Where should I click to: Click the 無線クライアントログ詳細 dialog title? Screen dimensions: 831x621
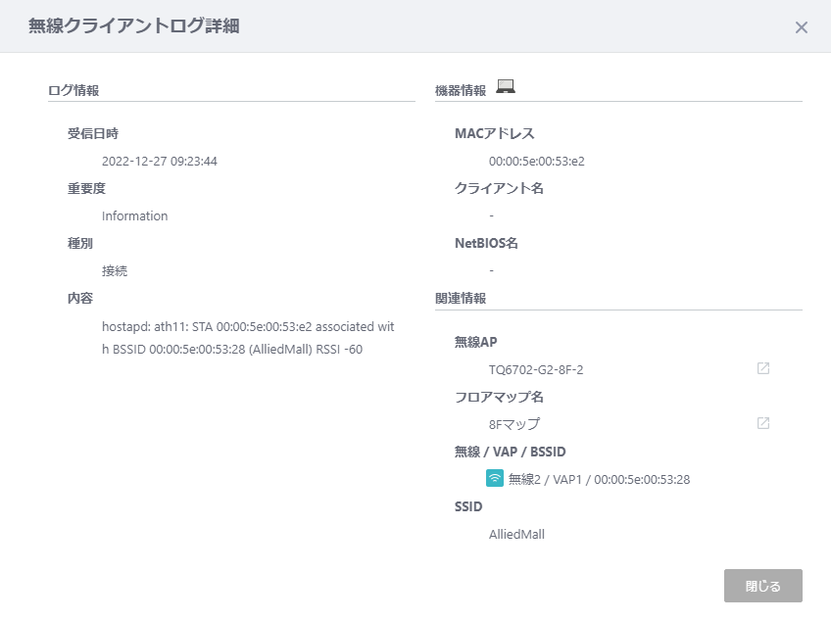[x=134, y=26]
